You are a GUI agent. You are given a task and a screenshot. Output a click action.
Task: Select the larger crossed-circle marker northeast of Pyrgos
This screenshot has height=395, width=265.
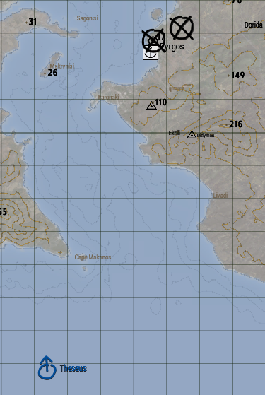[x=182, y=28]
